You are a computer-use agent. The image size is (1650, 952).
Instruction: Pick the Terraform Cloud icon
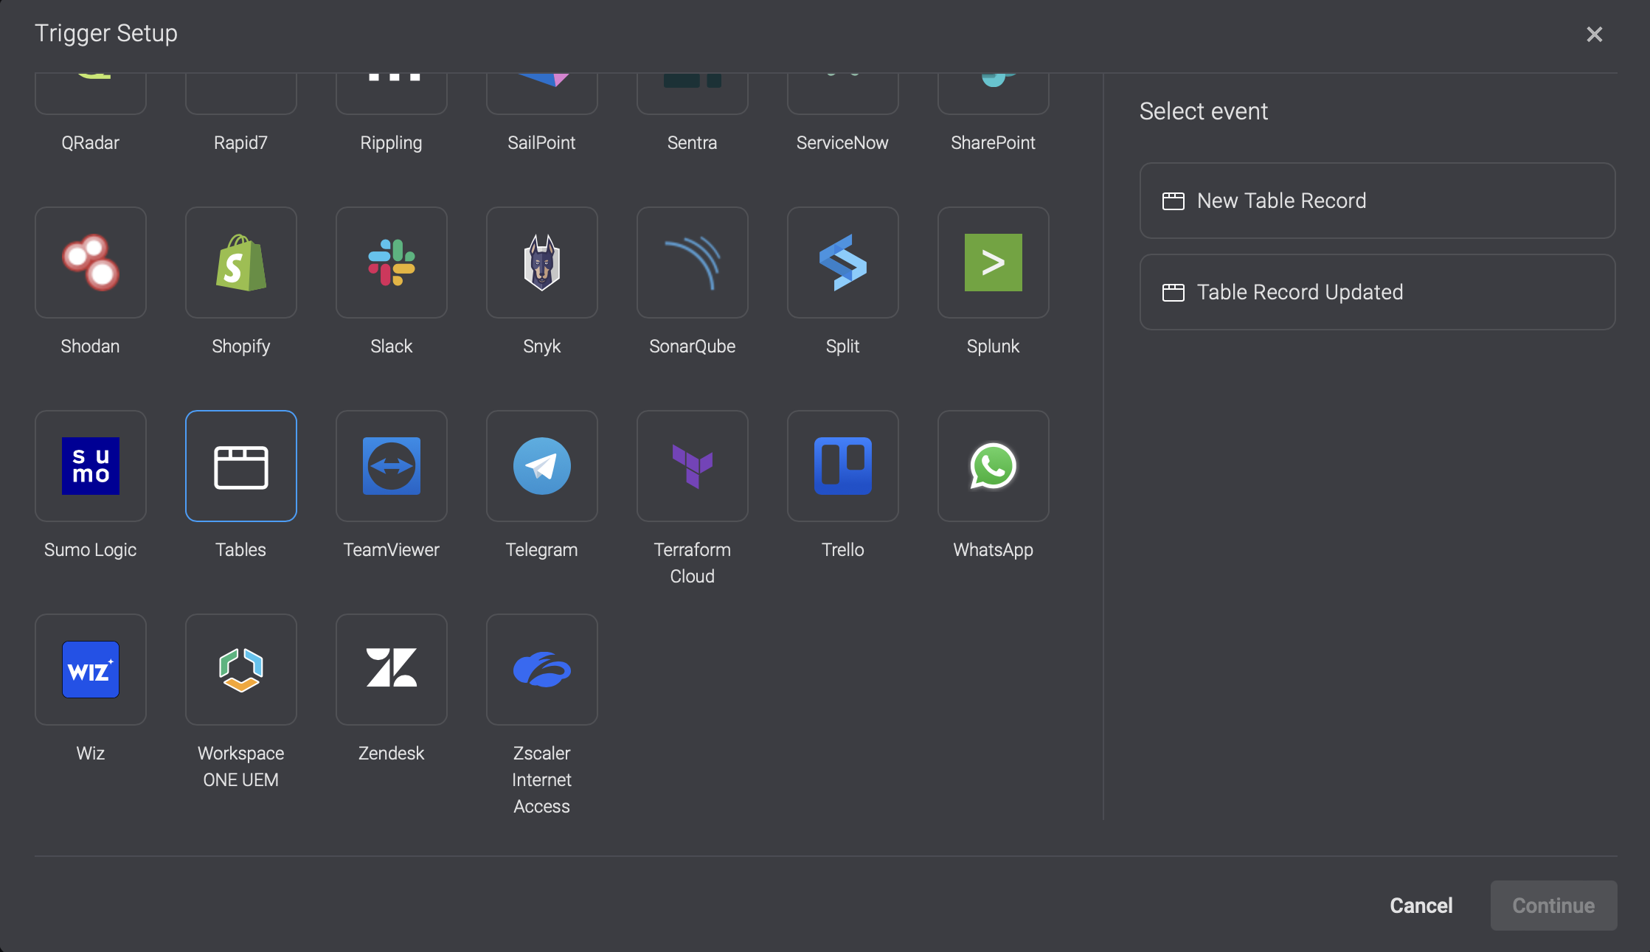693,466
